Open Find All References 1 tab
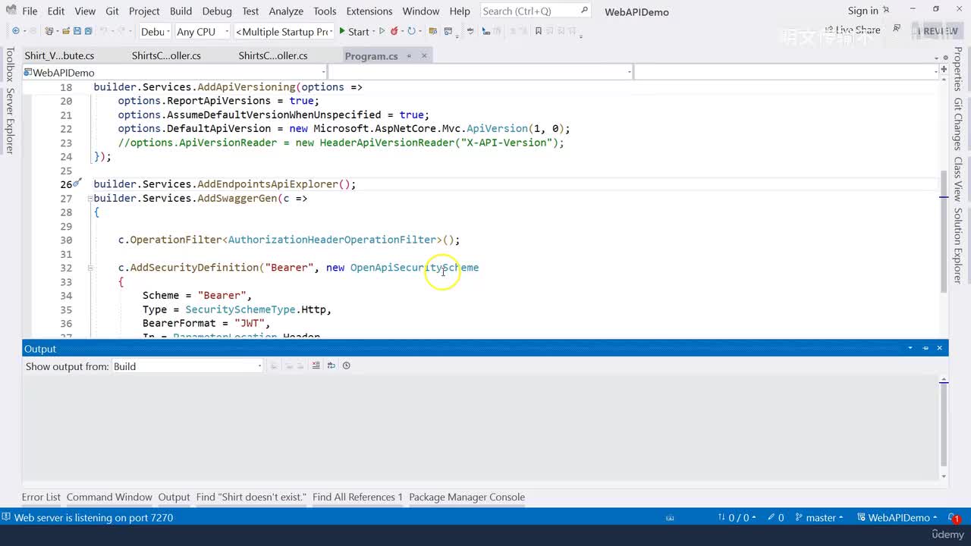971x546 pixels. point(357,497)
